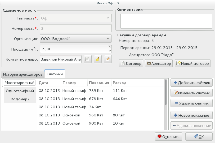Create a Новый договор

(192, 63)
